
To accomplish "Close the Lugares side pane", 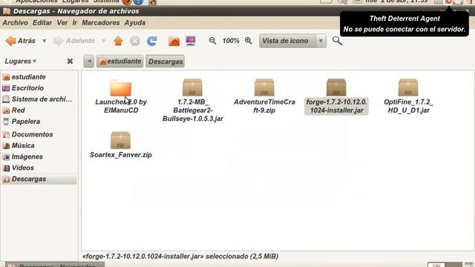I will coord(70,61).
